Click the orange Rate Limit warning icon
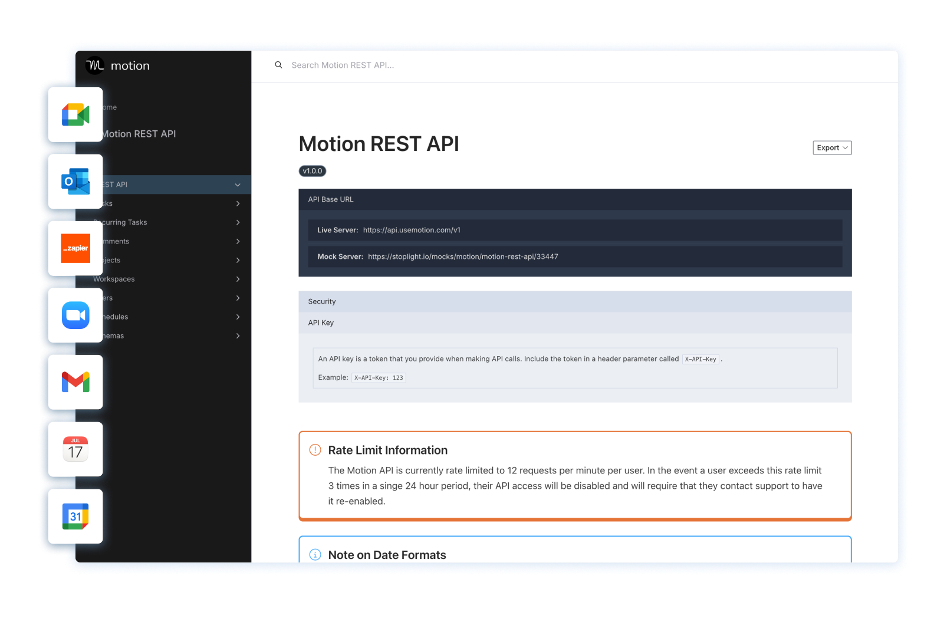 pyautogui.click(x=314, y=449)
